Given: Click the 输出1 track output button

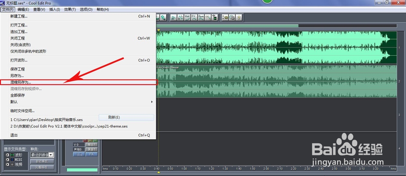Looking at the screenshot, I should (91, 145).
